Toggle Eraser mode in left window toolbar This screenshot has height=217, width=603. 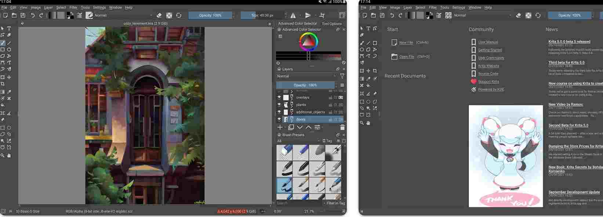(x=159, y=15)
